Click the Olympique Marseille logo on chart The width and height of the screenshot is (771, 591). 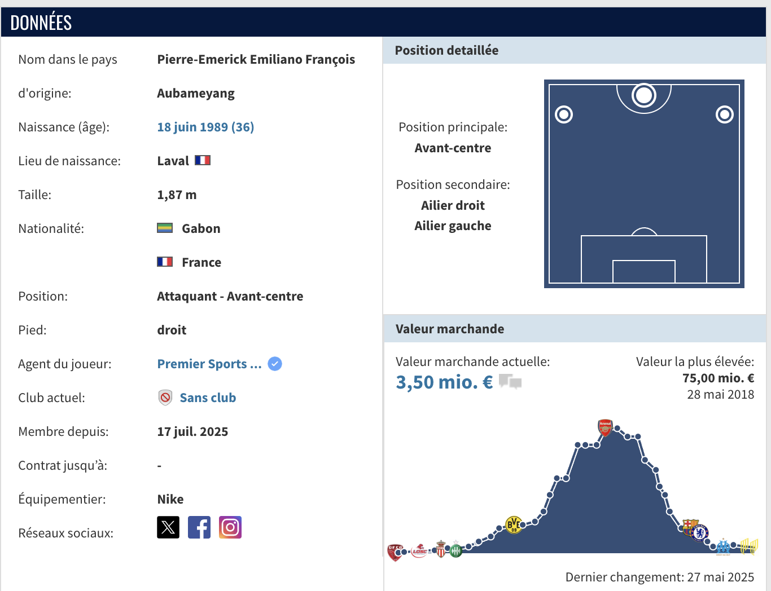coord(724,546)
